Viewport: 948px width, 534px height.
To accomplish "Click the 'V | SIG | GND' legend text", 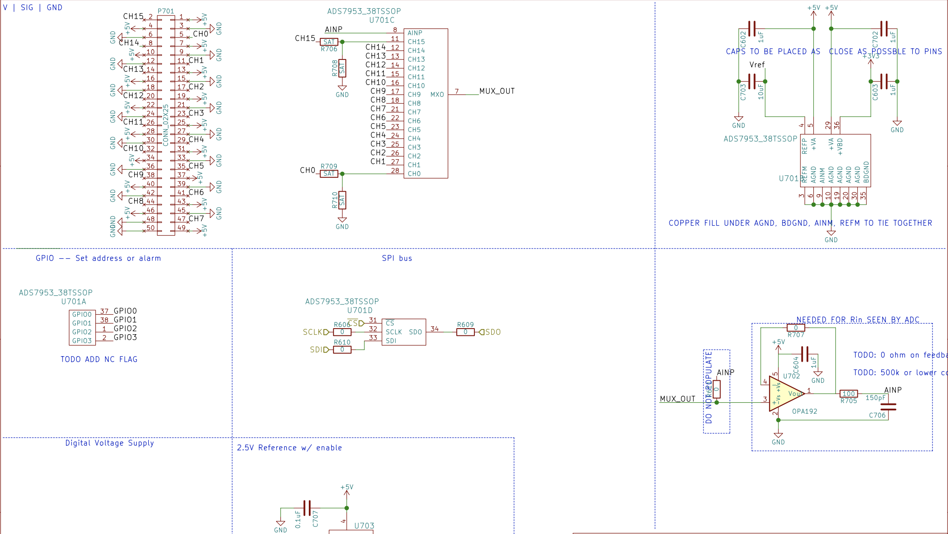I will [x=33, y=7].
